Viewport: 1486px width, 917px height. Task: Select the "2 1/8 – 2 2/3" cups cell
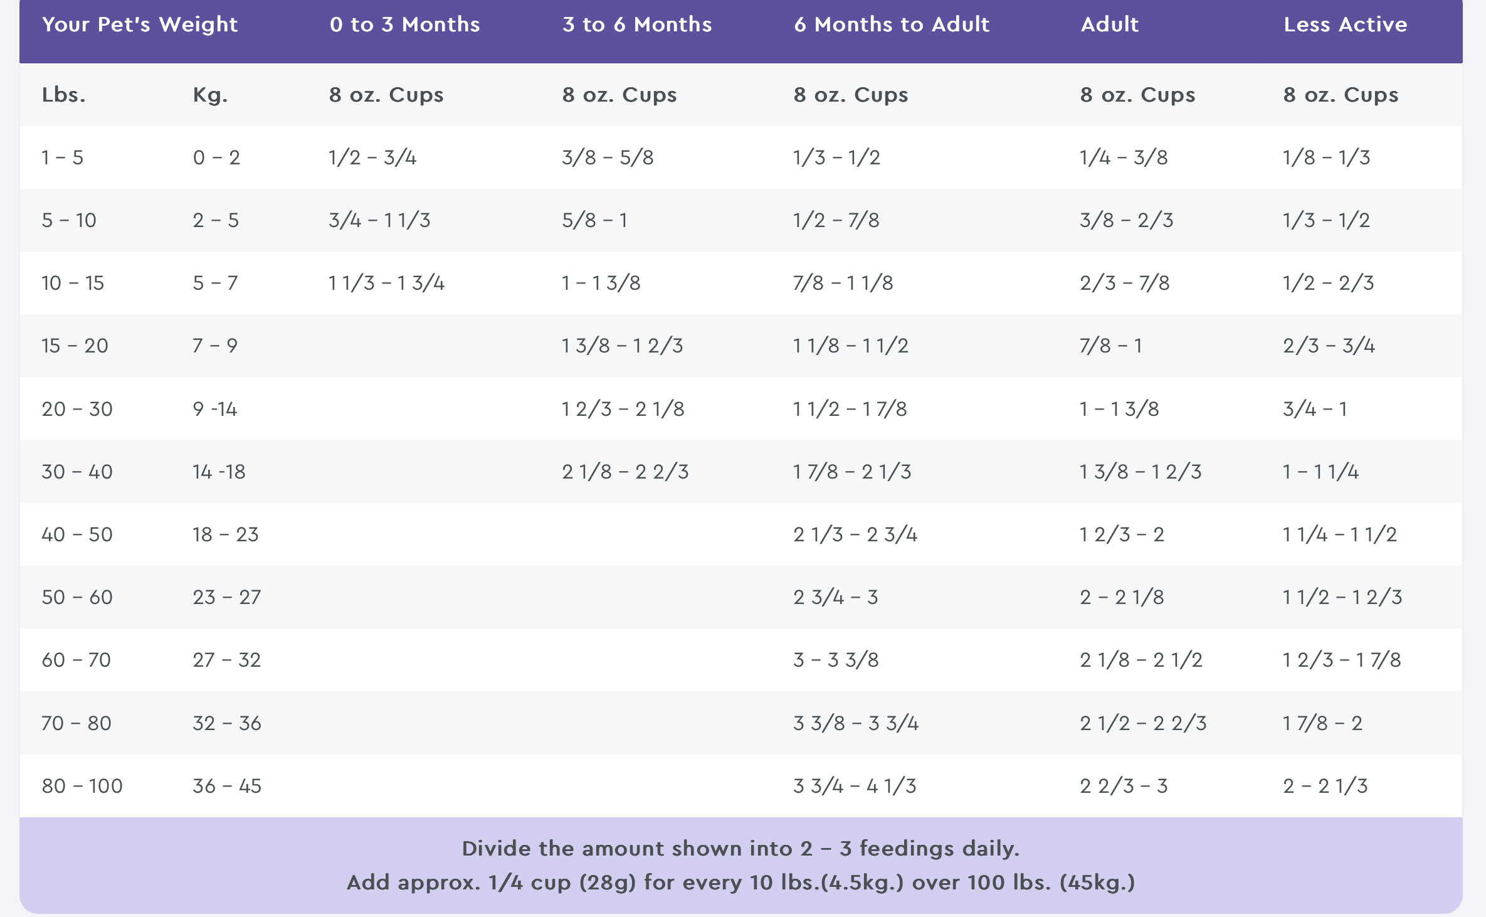[625, 472]
